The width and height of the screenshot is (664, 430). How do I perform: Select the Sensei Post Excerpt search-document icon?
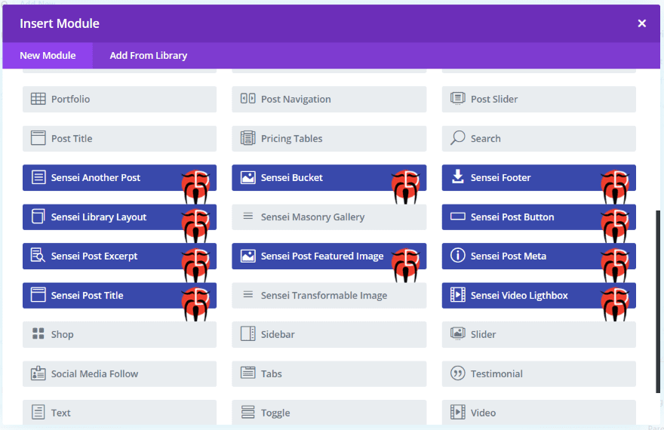pos(38,255)
